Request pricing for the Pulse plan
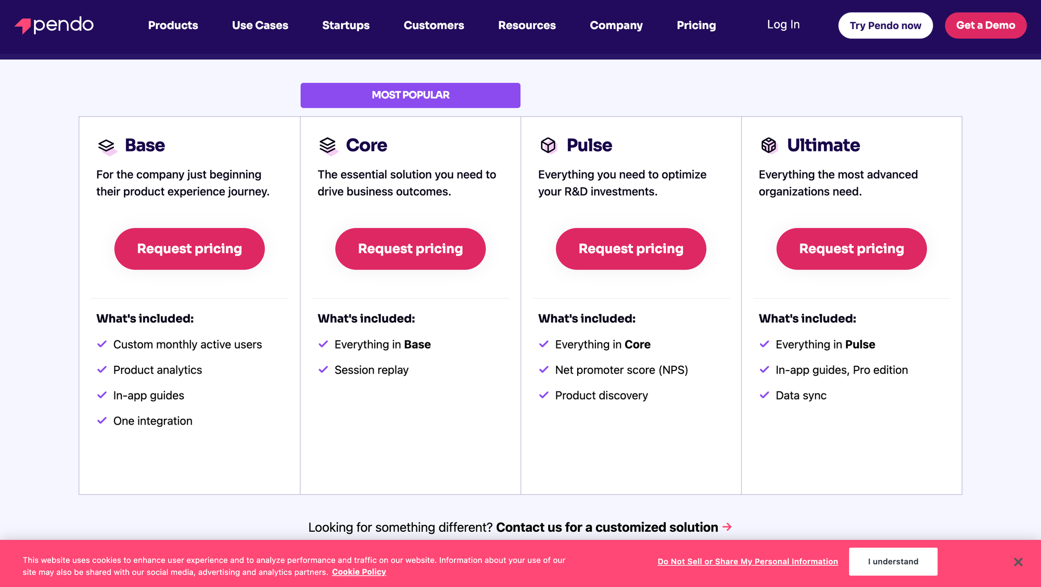Image resolution: width=1041 pixels, height=587 pixels. point(631,249)
